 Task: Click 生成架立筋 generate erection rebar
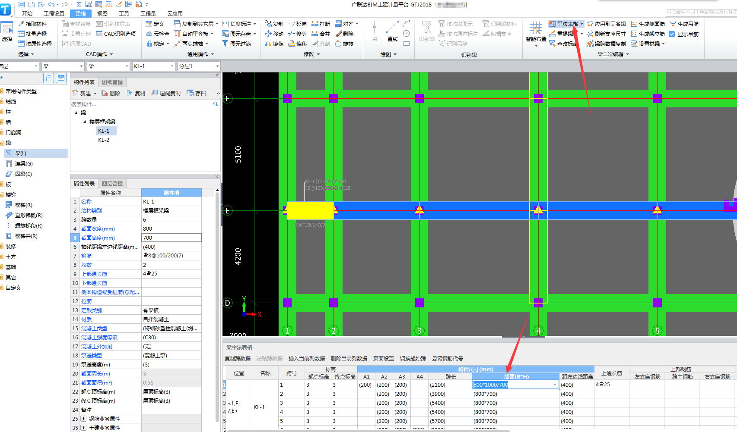pyautogui.click(x=648, y=34)
